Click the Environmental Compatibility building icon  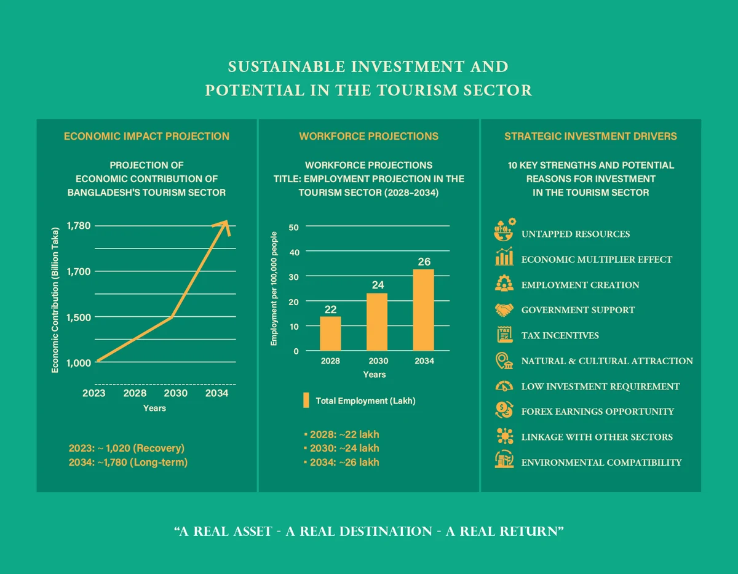[x=504, y=460]
